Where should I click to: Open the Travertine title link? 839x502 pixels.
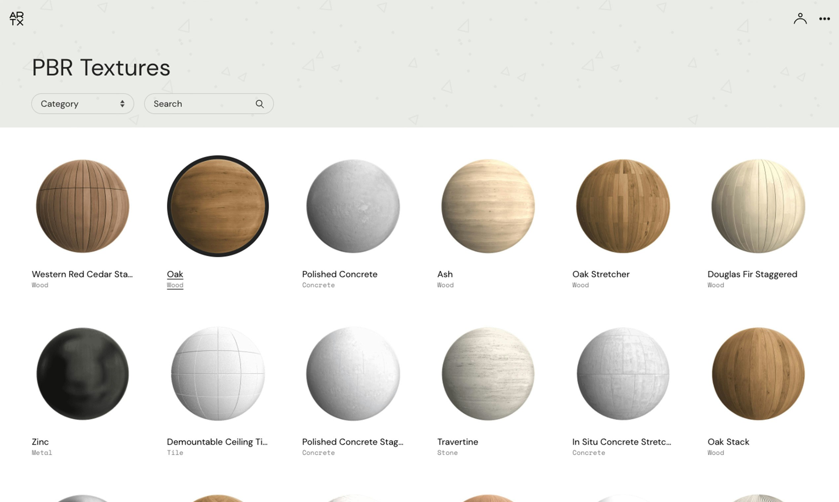pyautogui.click(x=458, y=442)
